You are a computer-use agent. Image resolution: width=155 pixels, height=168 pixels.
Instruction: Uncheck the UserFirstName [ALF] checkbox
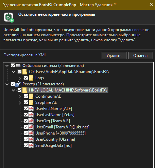(x=26, y=109)
